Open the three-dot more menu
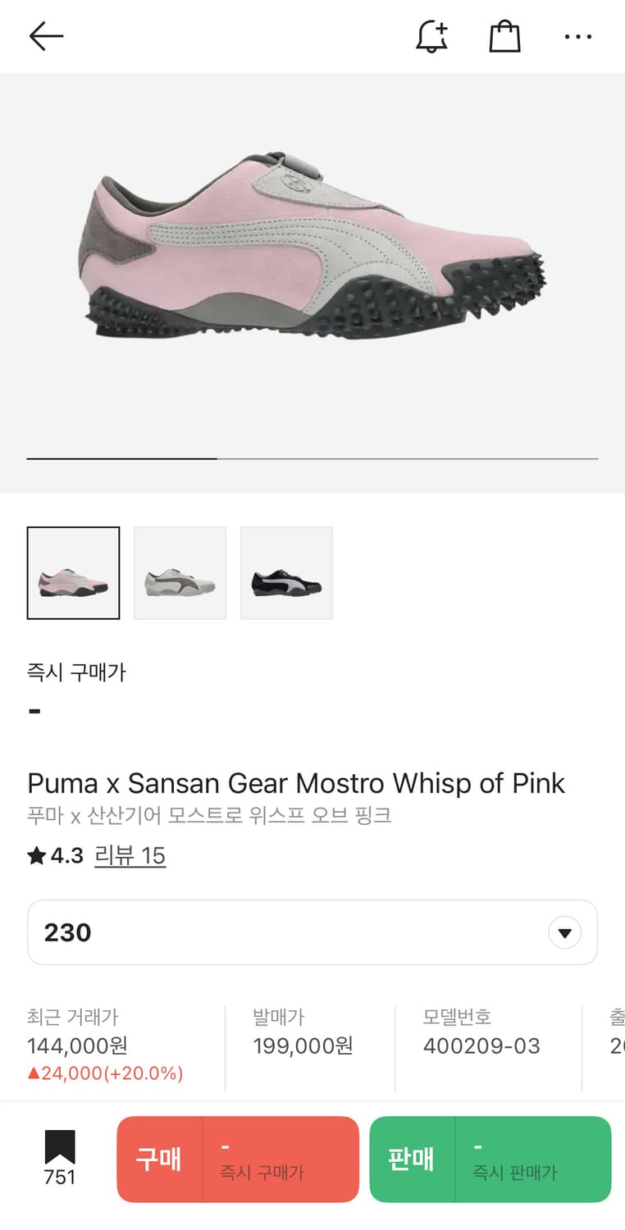Viewport: 625px width, 1230px height. pyautogui.click(x=578, y=36)
